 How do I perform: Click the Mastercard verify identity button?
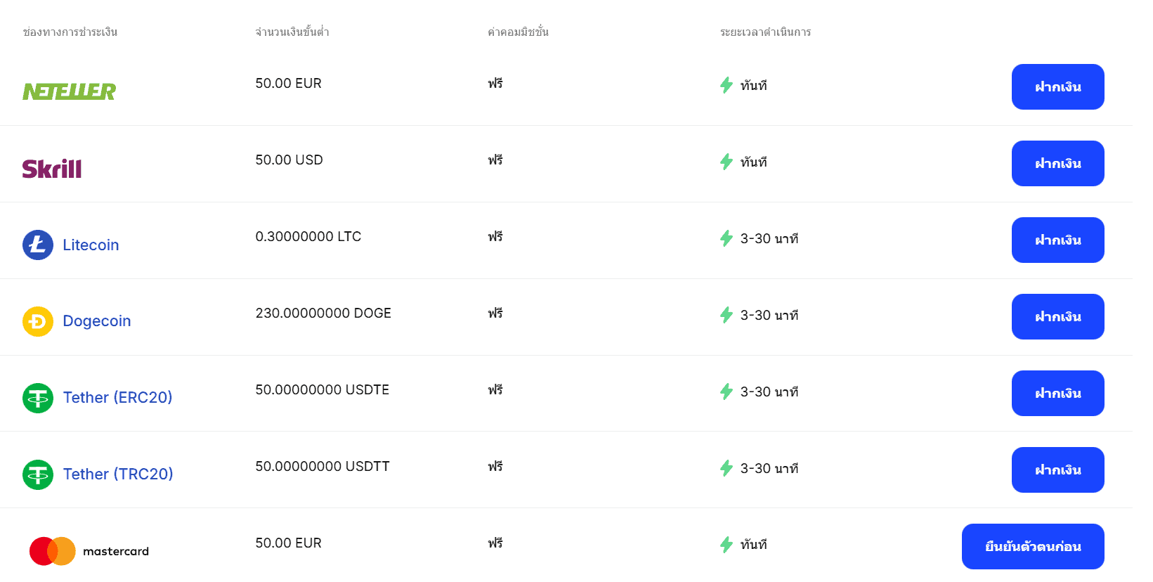[x=1032, y=546]
